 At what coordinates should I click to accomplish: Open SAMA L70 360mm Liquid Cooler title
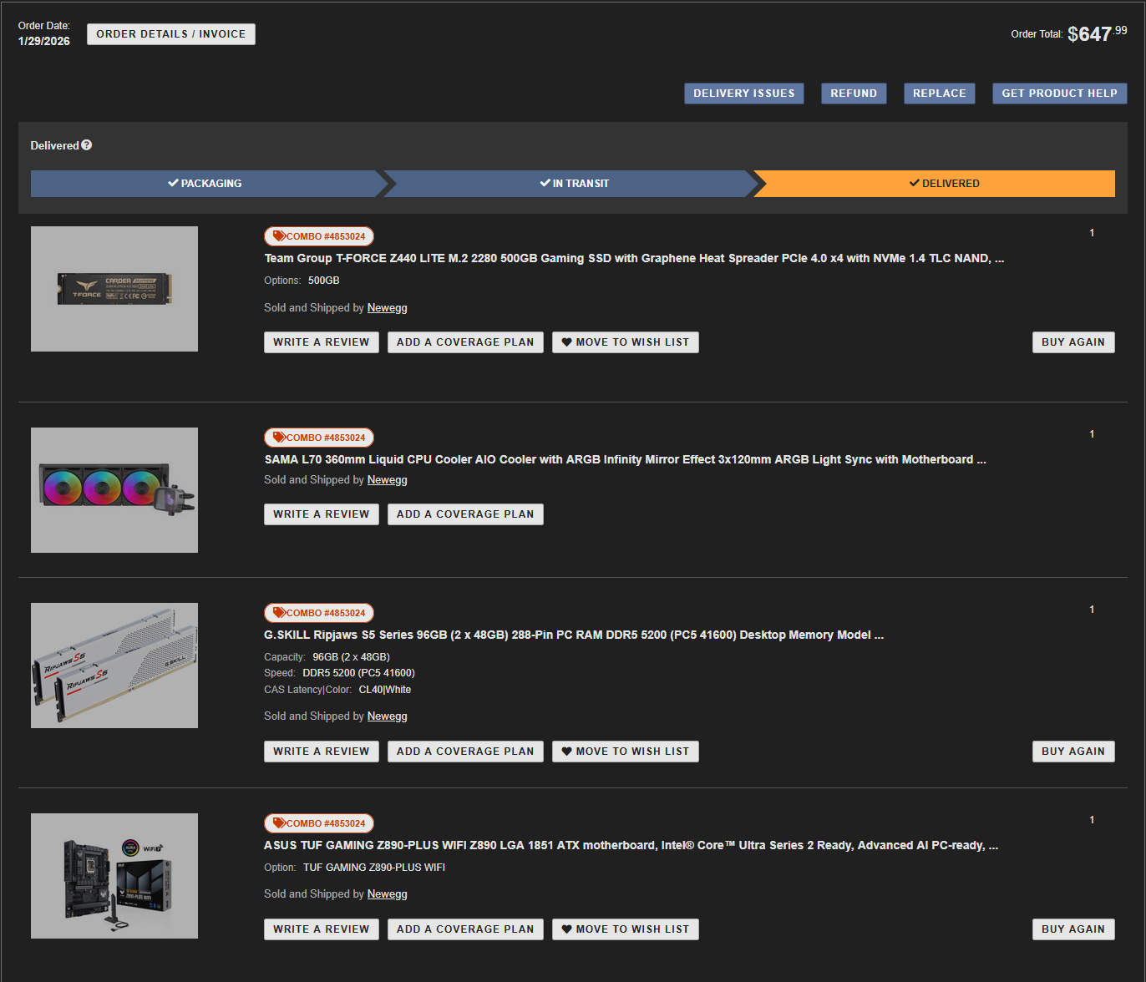[x=625, y=460]
